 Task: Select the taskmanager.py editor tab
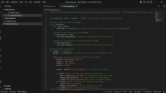pos(68,6)
